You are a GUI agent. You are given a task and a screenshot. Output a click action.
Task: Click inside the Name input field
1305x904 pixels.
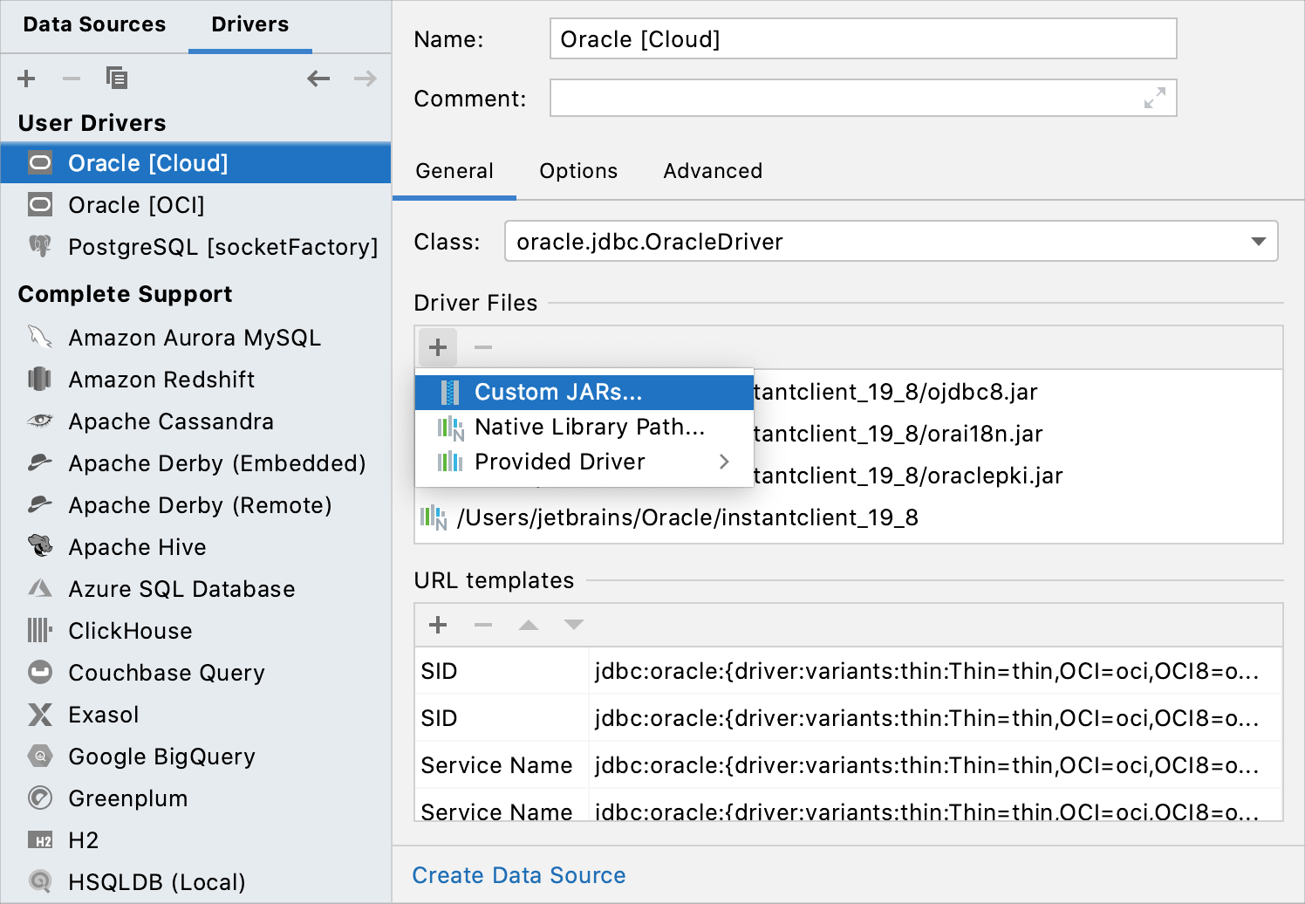862,38
